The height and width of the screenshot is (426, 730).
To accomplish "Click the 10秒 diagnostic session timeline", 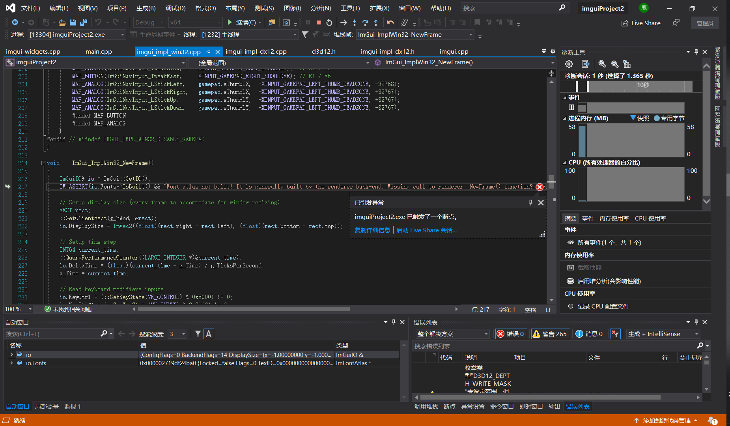I will pyautogui.click(x=642, y=85).
